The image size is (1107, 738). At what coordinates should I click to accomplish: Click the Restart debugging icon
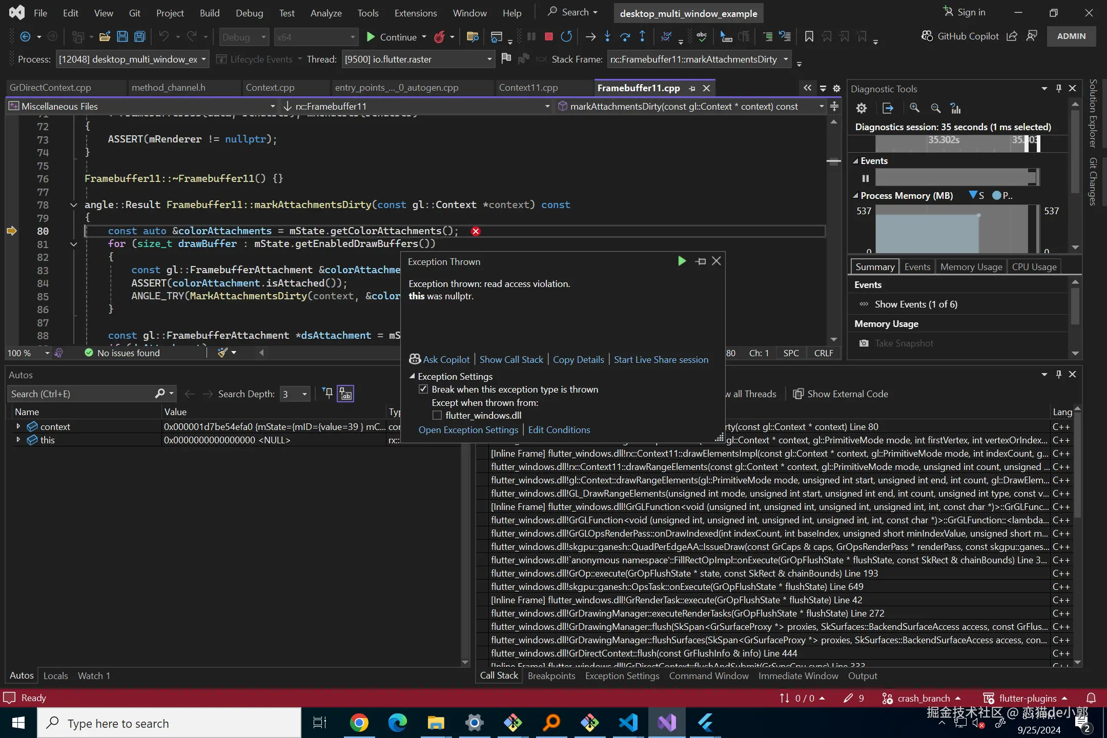(x=566, y=36)
